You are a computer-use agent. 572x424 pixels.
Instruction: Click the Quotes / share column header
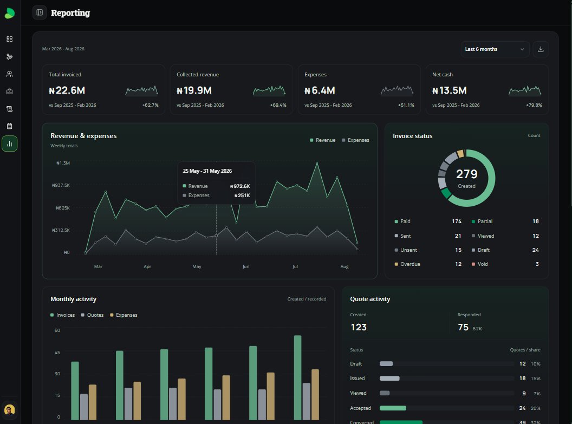[525, 350]
